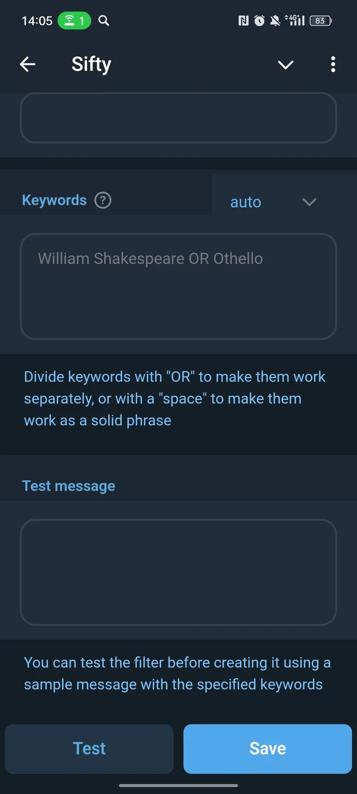Tap the back arrow to leave Sifty
357x794 pixels.
(x=28, y=65)
